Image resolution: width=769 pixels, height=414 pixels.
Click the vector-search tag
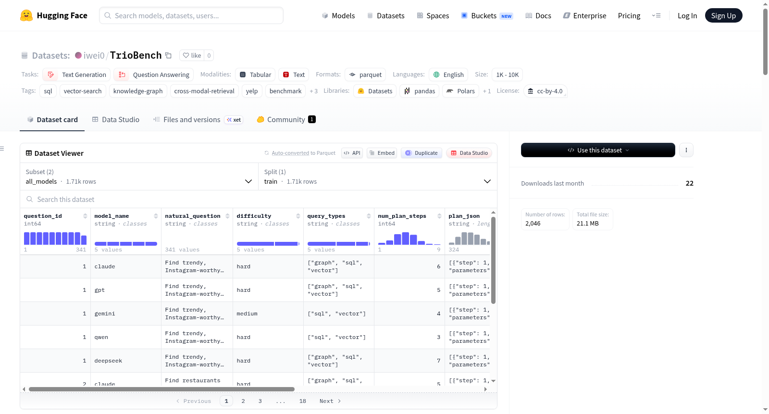pos(83,91)
